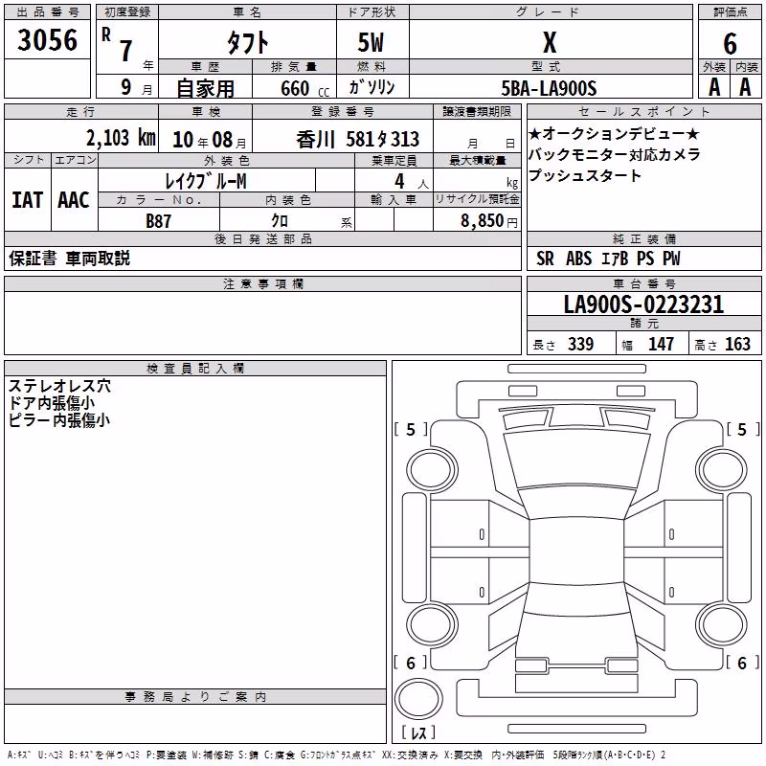Click the 検査員記入欄 header
Image resolution: width=766 pixels, height=766 pixels.
[195, 369]
